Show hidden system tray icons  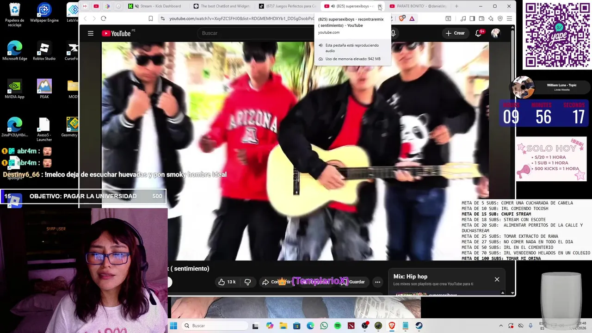point(501,326)
